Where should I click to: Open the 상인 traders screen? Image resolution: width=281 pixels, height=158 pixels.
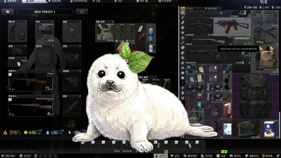pos(175,156)
